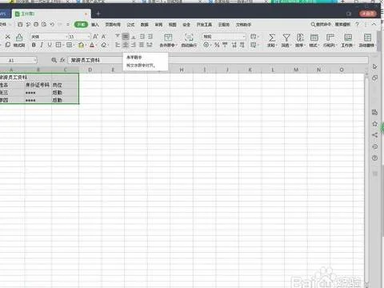This screenshot has height=288, width=384.
Task: Click the Freeze Panes icon
Action: tap(367, 38)
